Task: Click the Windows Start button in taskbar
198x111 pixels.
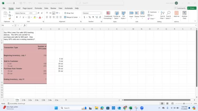Action: 56,108
